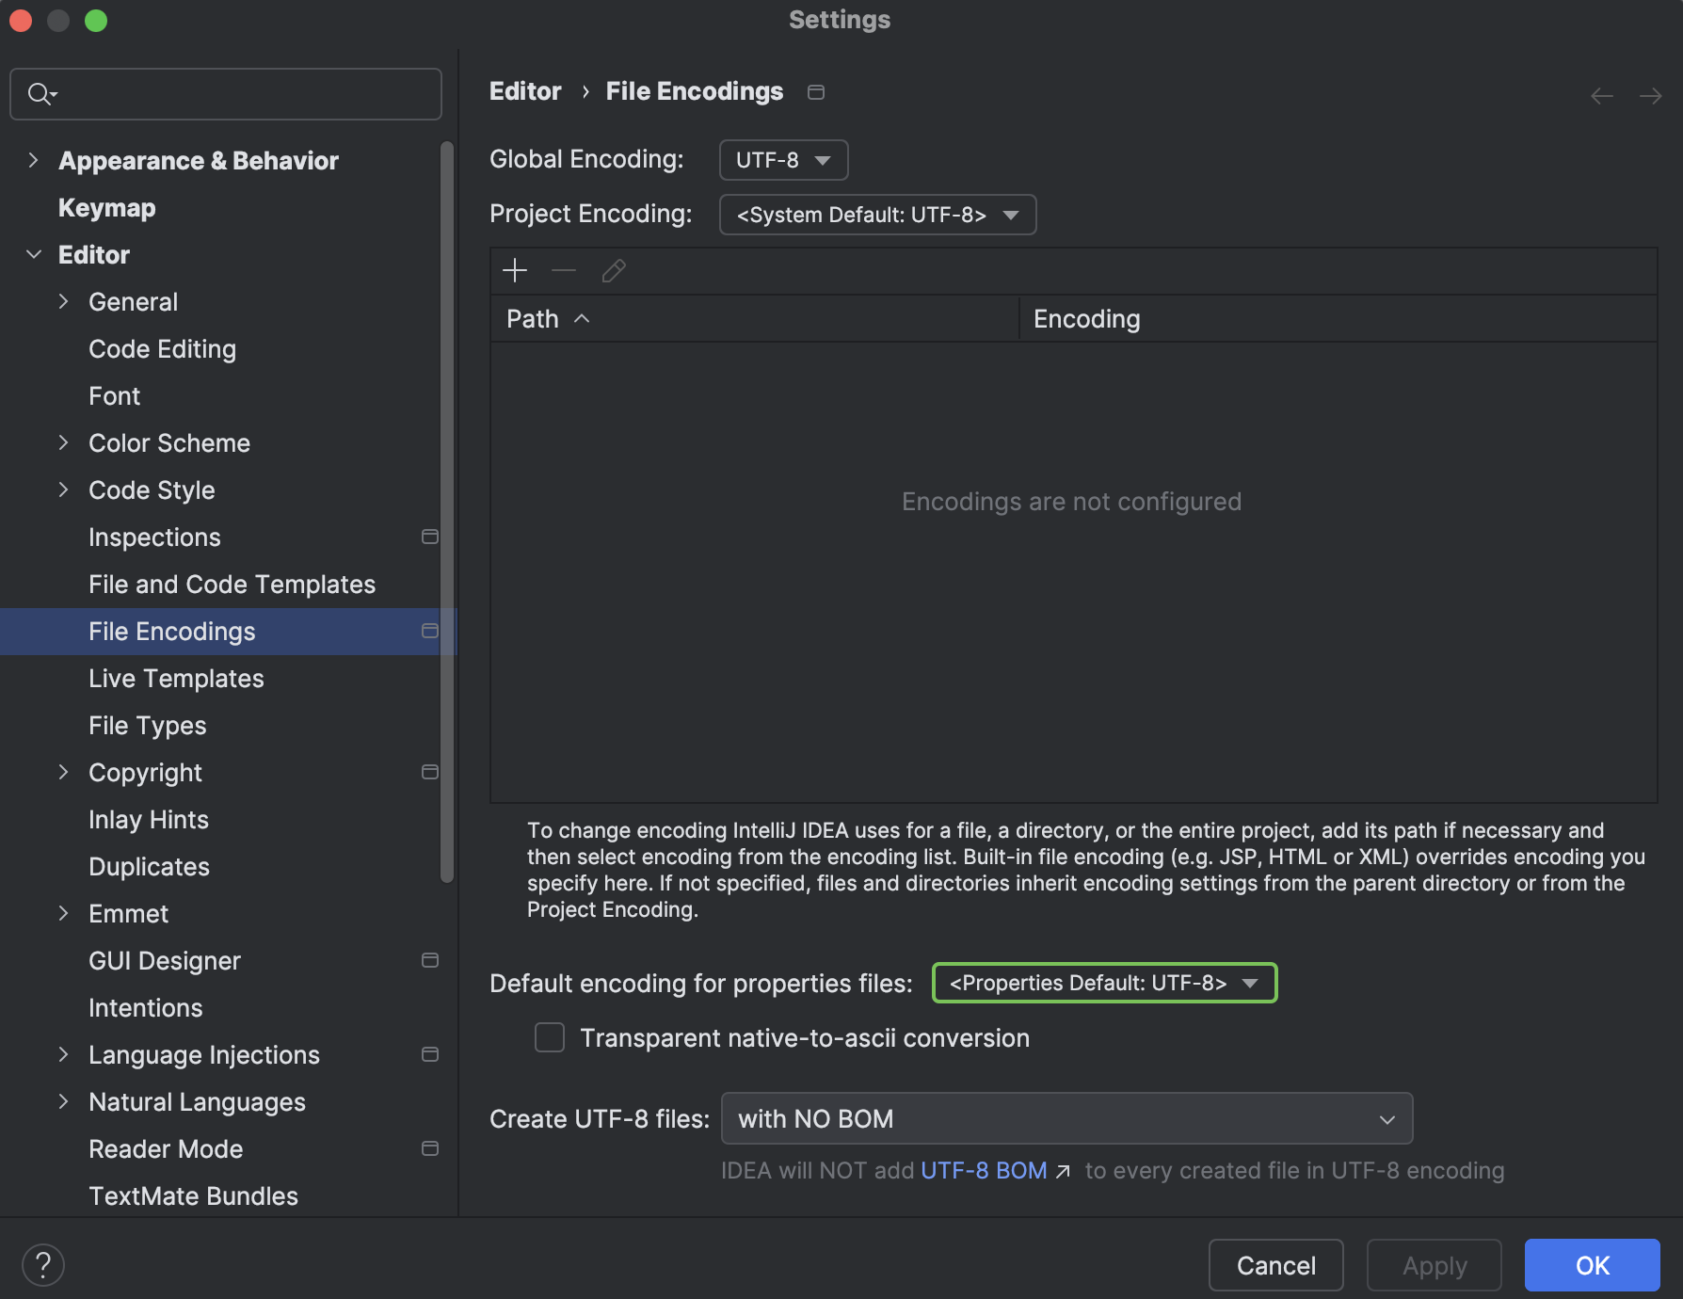This screenshot has width=1683, height=1299.
Task: Navigate forward using the right arrow
Action: point(1651,95)
